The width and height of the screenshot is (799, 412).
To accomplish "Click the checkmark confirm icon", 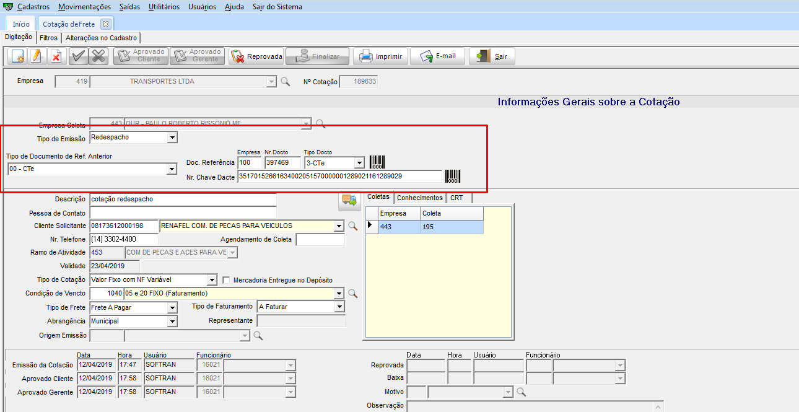I will click(x=78, y=56).
